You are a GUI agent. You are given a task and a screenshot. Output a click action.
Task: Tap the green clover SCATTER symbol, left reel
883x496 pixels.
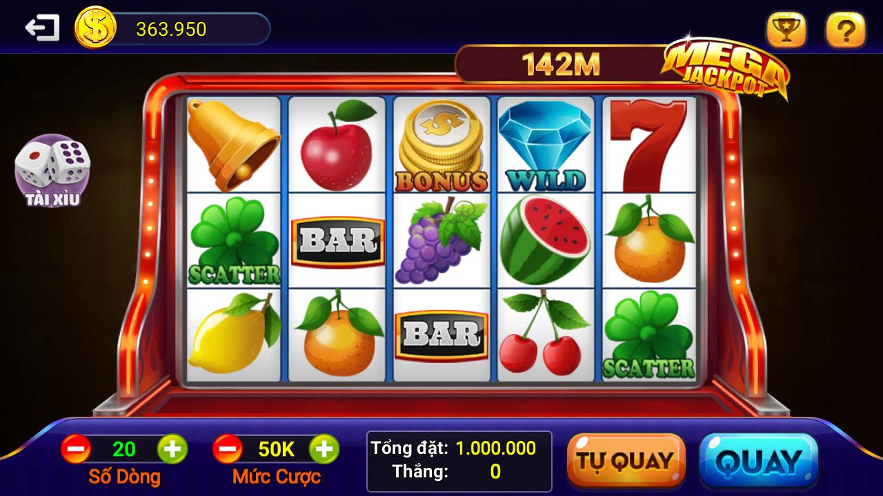pos(235,241)
